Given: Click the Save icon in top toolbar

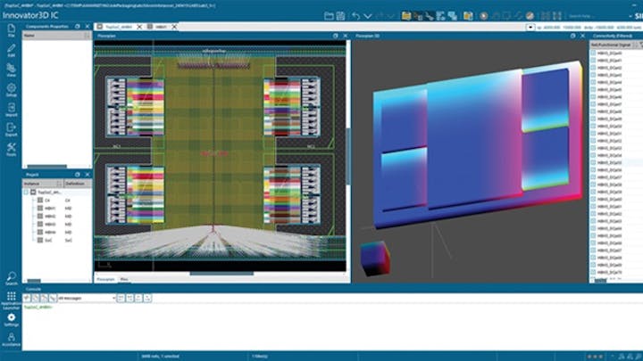Looking at the screenshot, I should coord(342,15).
